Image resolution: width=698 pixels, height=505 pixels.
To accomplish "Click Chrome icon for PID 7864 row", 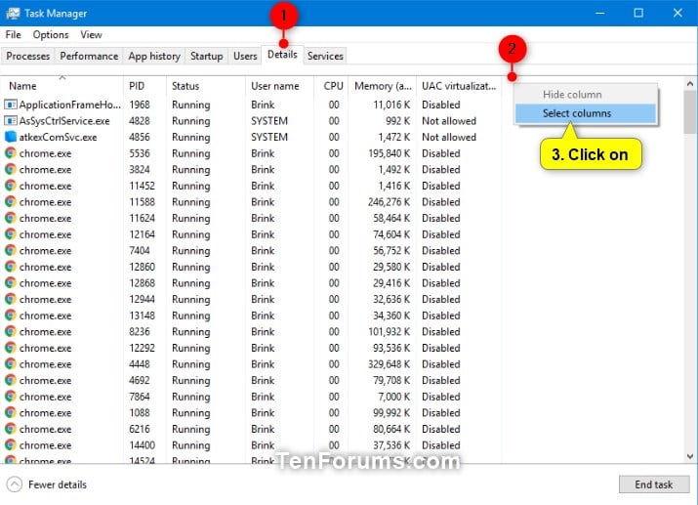I will [10, 397].
